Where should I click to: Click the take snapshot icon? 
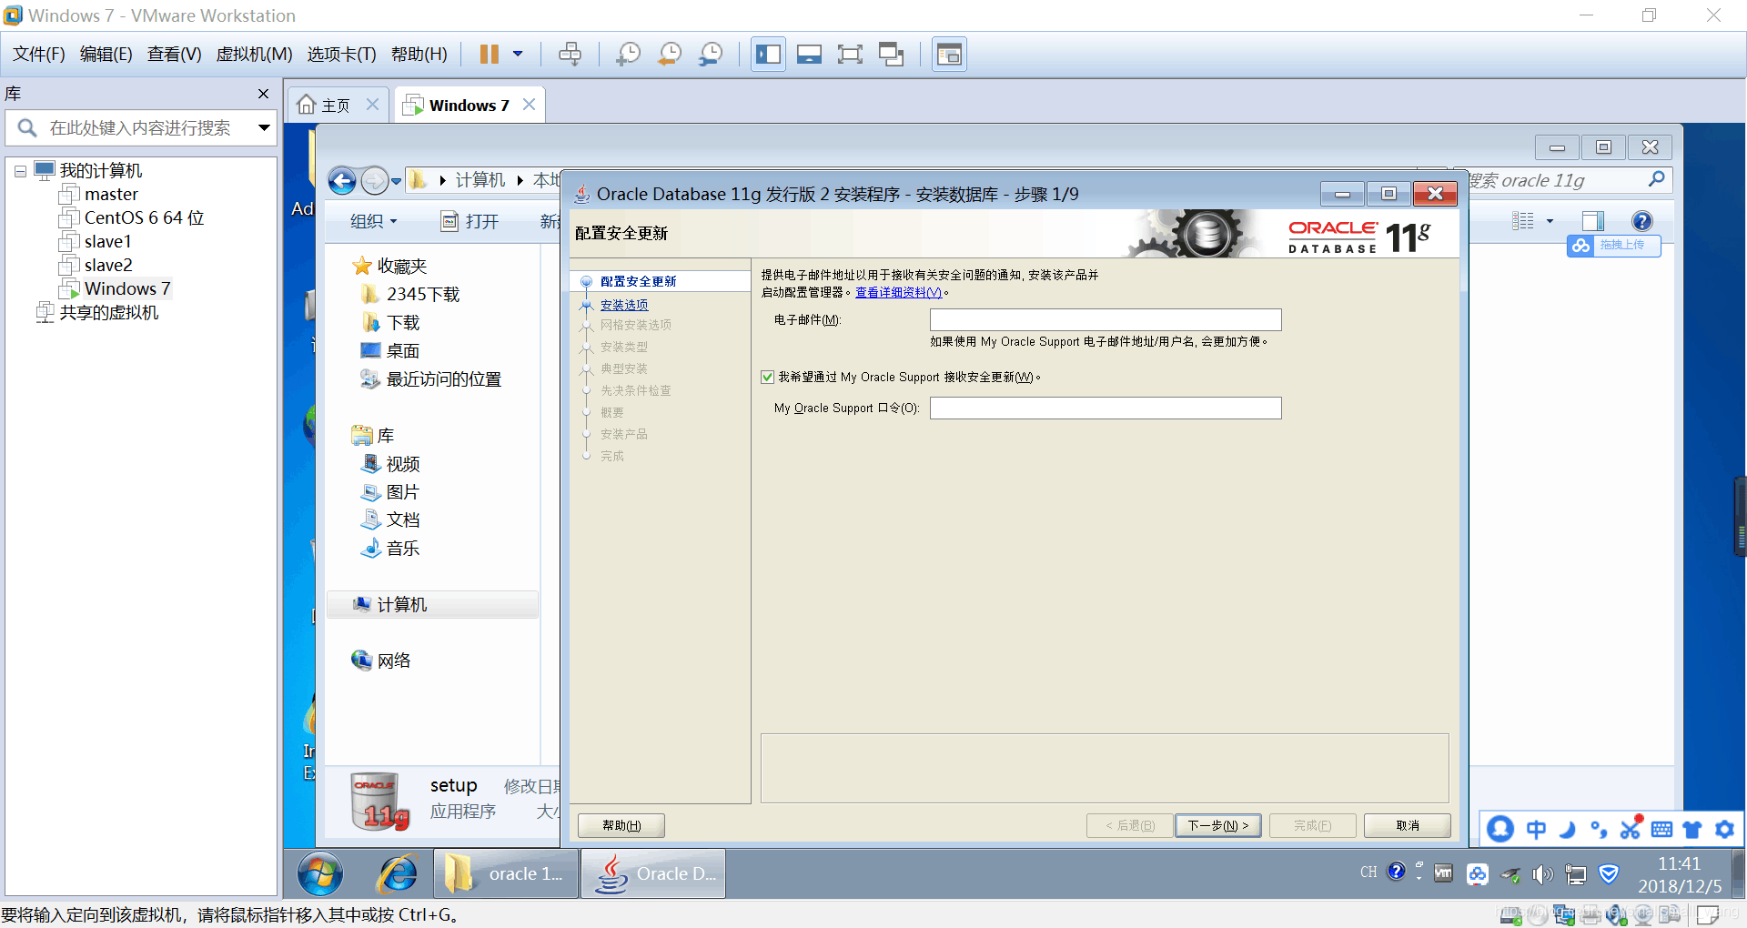[628, 55]
